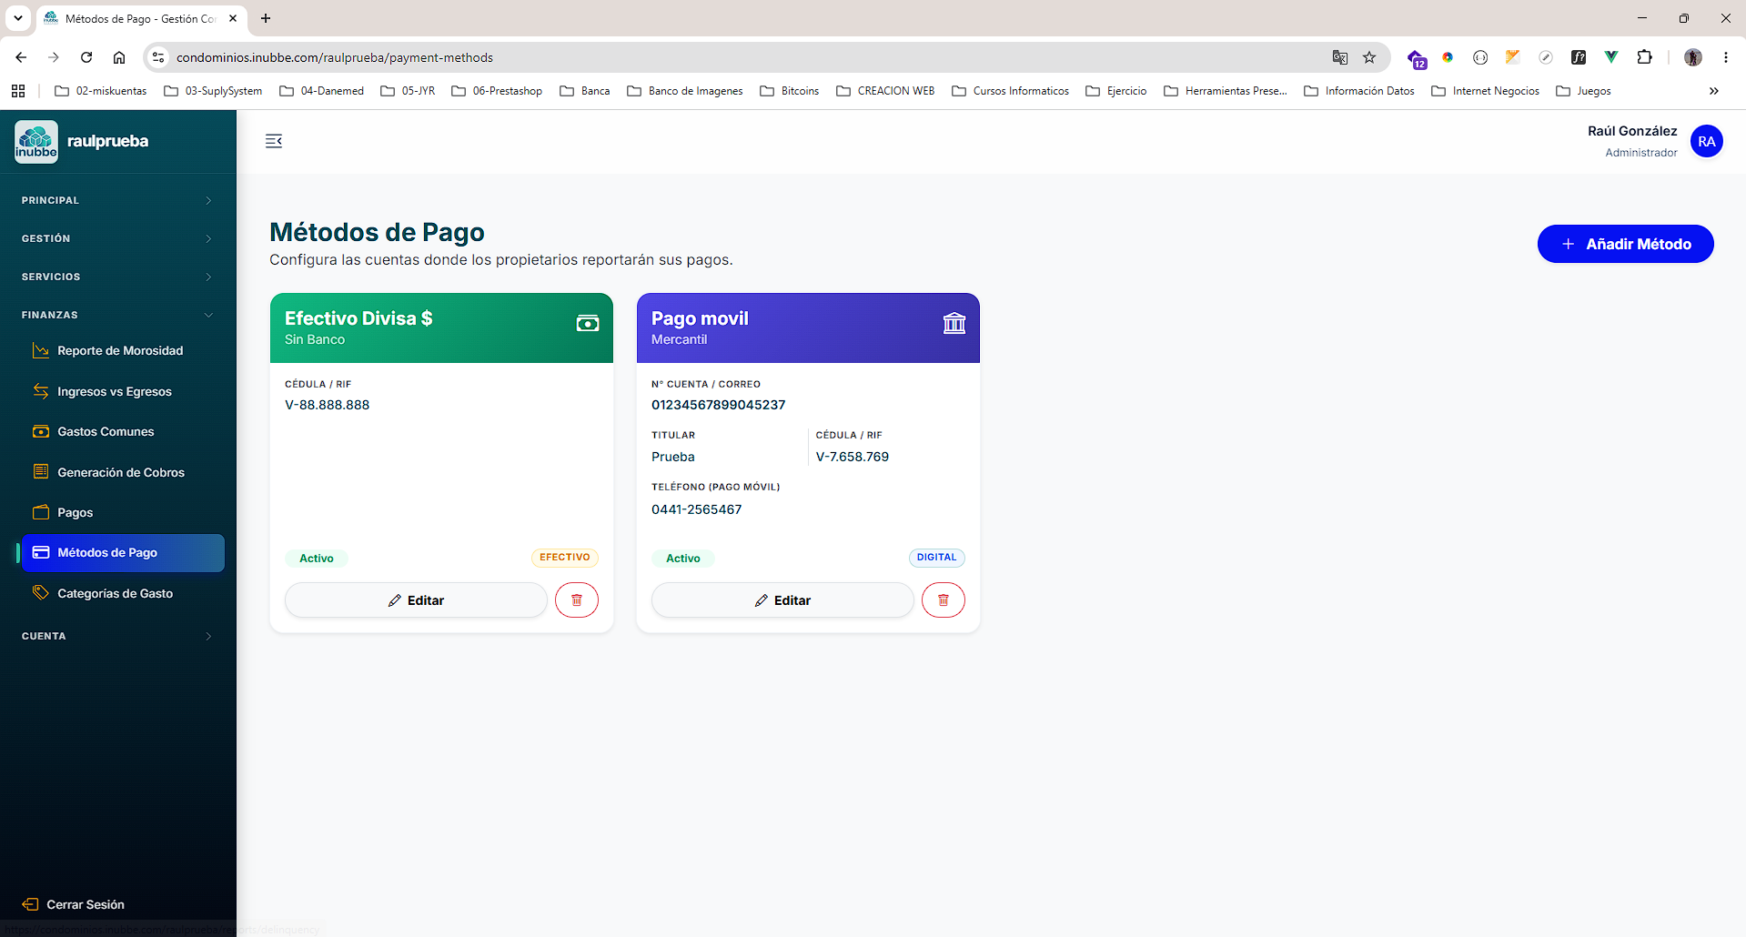Screen dimensions: 1746x937
Task: Open the tab search dropdown
Action: (x=18, y=18)
